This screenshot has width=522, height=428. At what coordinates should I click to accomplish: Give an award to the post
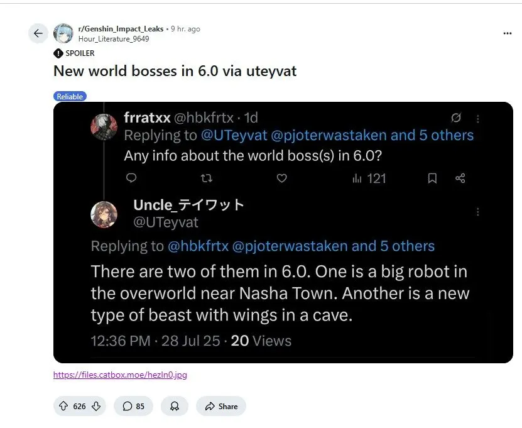(x=174, y=406)
